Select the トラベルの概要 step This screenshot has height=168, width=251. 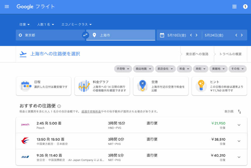230,54
